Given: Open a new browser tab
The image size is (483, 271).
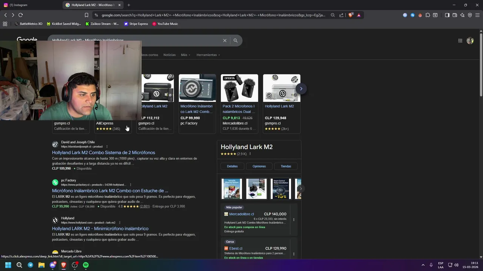Looking at the screenshot, I should pyautogui.click(x=129, y=5).
